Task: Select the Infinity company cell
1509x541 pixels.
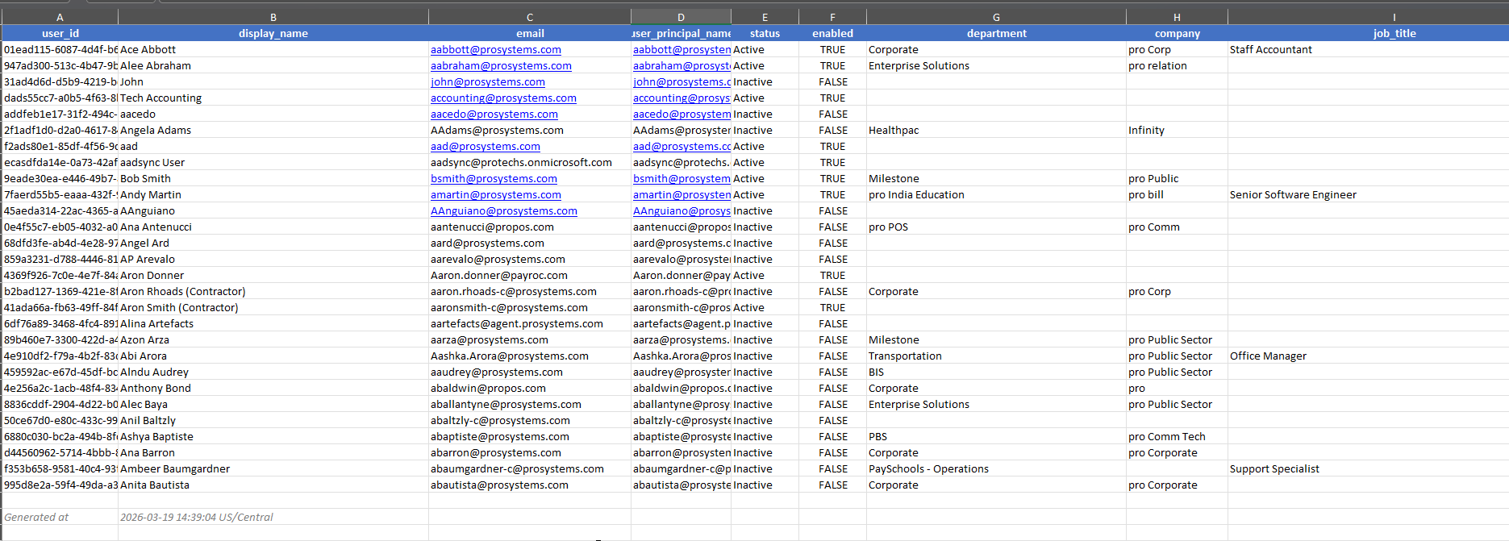Action: (x=1177, y=130)
